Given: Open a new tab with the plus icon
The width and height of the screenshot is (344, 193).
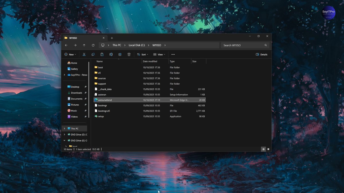Looking at the screenshot, I should coord(112,38).
